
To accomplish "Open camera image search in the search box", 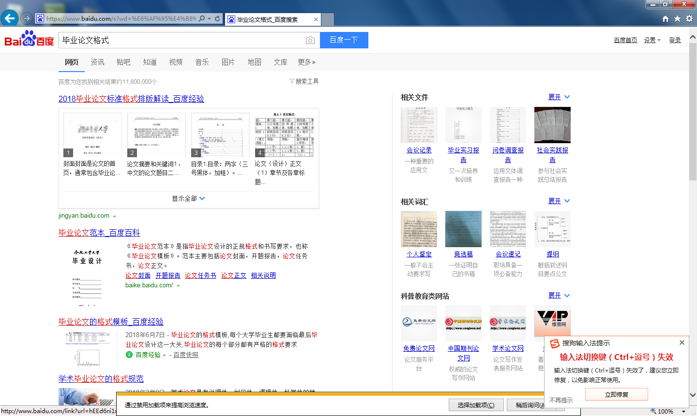I will 310,40.
